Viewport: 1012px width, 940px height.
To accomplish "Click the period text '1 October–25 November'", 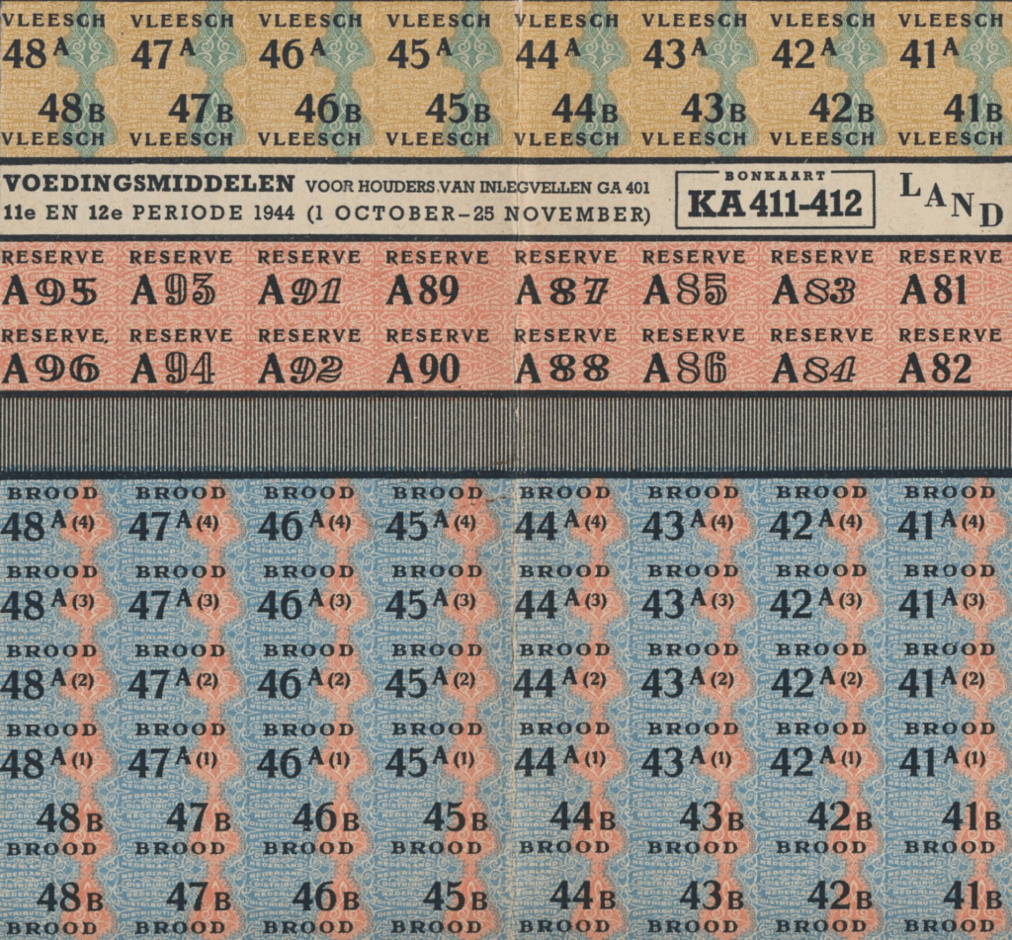I will point(478,214).
